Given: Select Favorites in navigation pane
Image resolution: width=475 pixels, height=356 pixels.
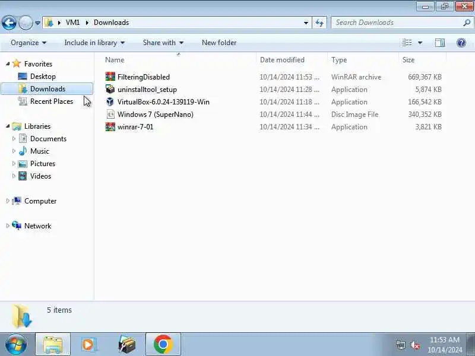Looking at the screenshot, I should 38,64.
